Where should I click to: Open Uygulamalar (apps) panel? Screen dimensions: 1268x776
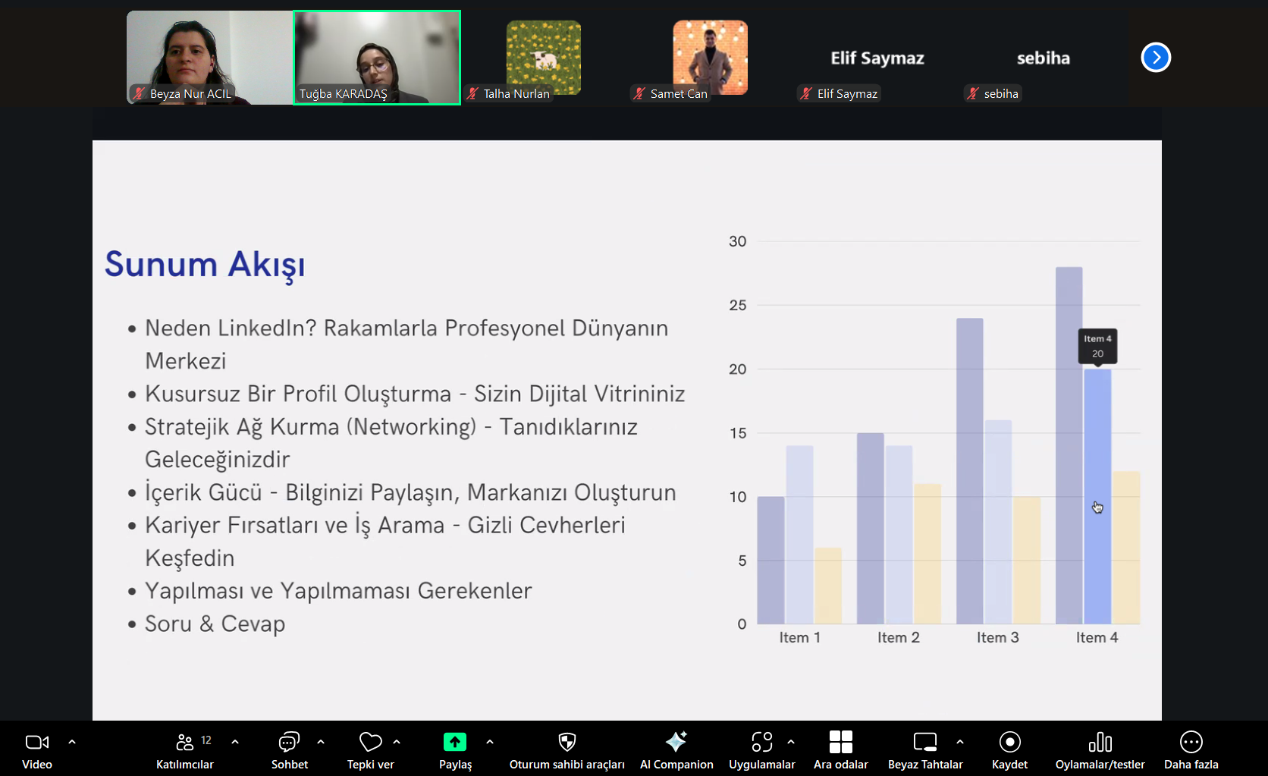[762, 749]
